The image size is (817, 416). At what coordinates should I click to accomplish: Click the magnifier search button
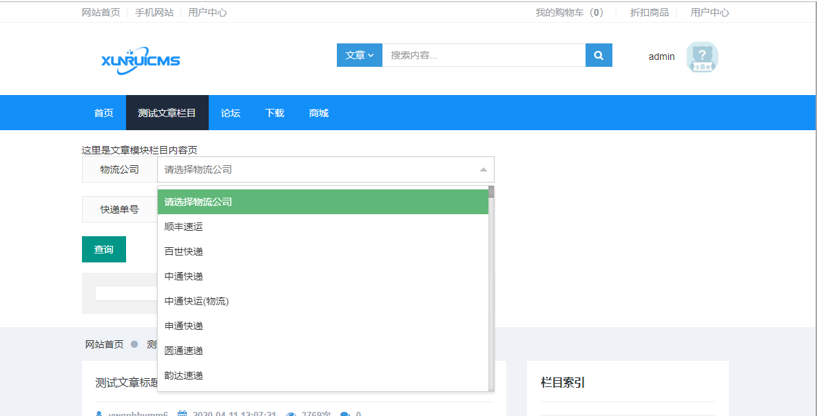coord(599,55)
